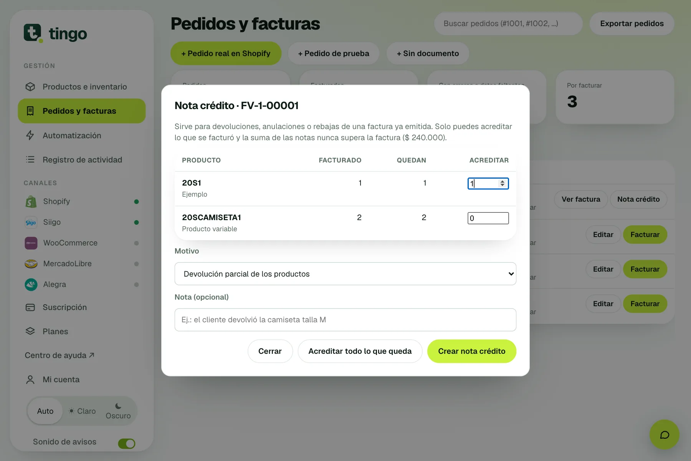Image resolution: width=691 pixels, height=461 pixels.
Task: Open Mi cuenta settings
Action: tap(82, 380)
